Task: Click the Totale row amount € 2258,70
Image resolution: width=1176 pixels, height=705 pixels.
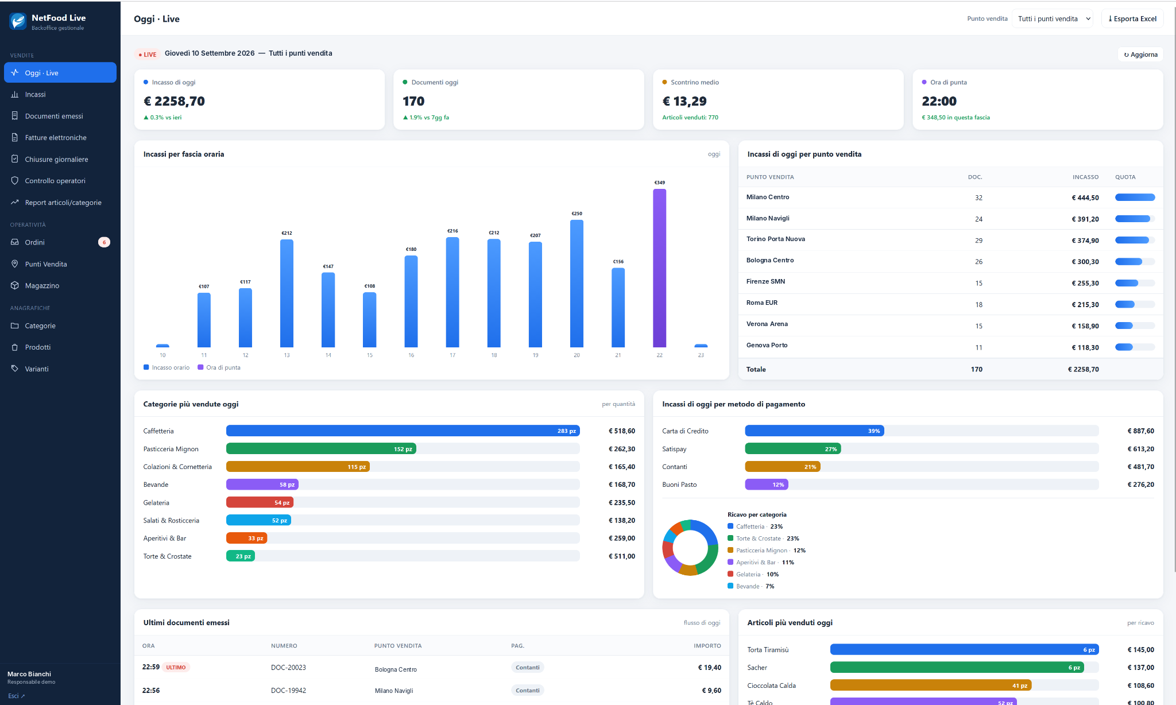Action: pos(1083,369)
